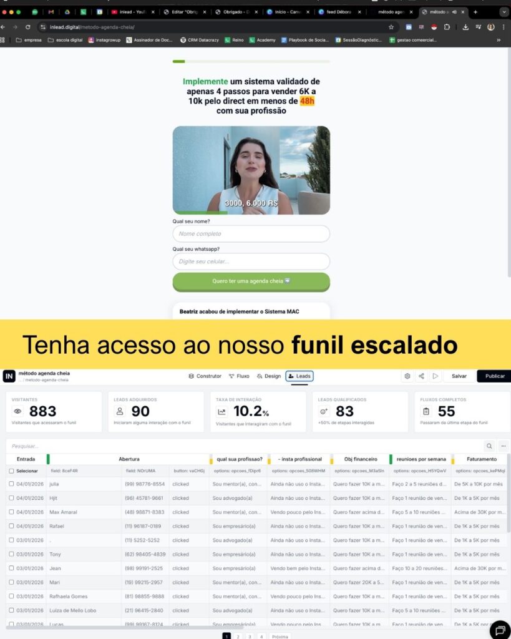Select the checkbox for Max Amaral row
Viewport: 511px width, 639px height.
pyautogui.click(x=11, y=512)
